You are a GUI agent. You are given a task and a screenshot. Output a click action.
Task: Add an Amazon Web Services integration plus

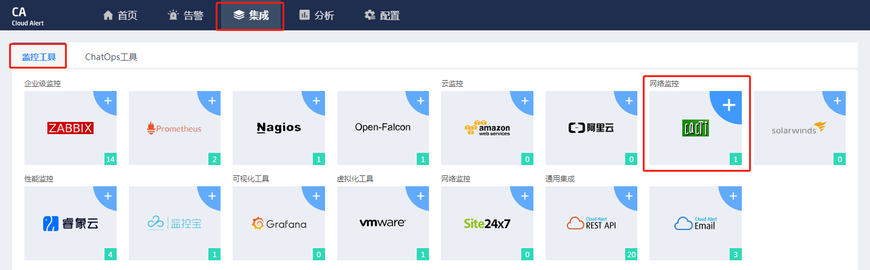[x=524, y=101]
